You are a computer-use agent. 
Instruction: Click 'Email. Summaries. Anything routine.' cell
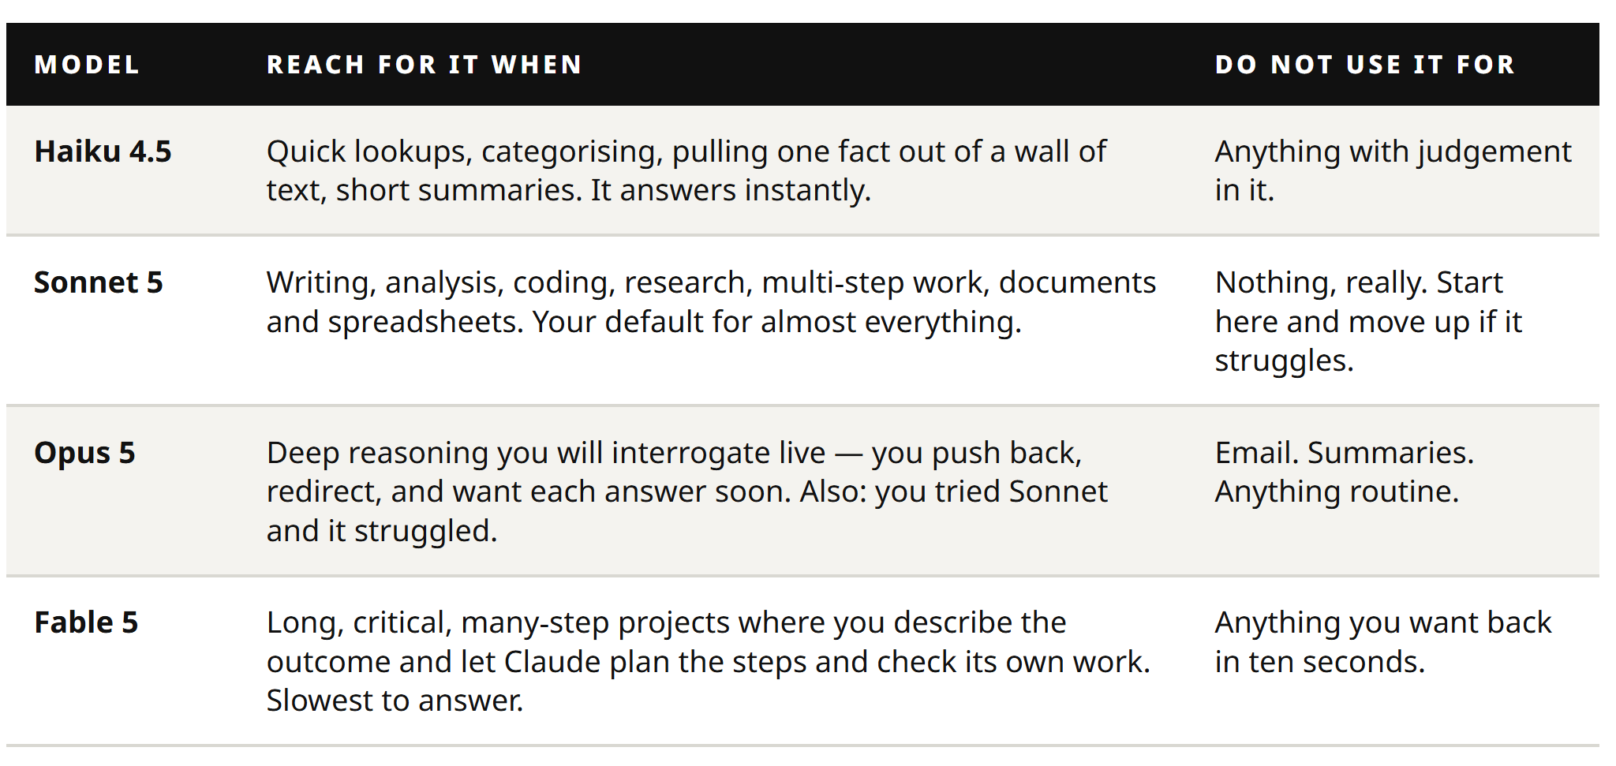coord(1344,472)
